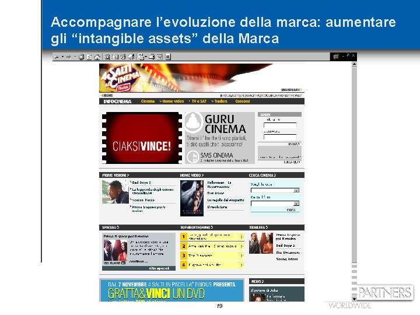The width and height of the screenshot is (420, 315).
Task: Click the Stop loading icon
Action: [81, 57]
